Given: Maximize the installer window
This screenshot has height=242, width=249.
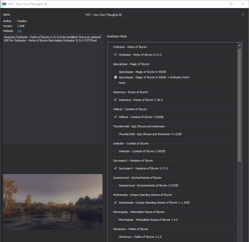Looking at the screenshot, I should (231, 4).
